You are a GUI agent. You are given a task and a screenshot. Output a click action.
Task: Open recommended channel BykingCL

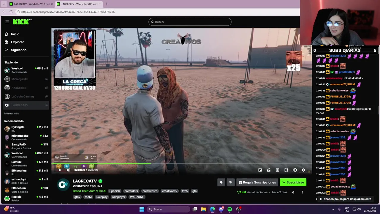tap(26, 129)
